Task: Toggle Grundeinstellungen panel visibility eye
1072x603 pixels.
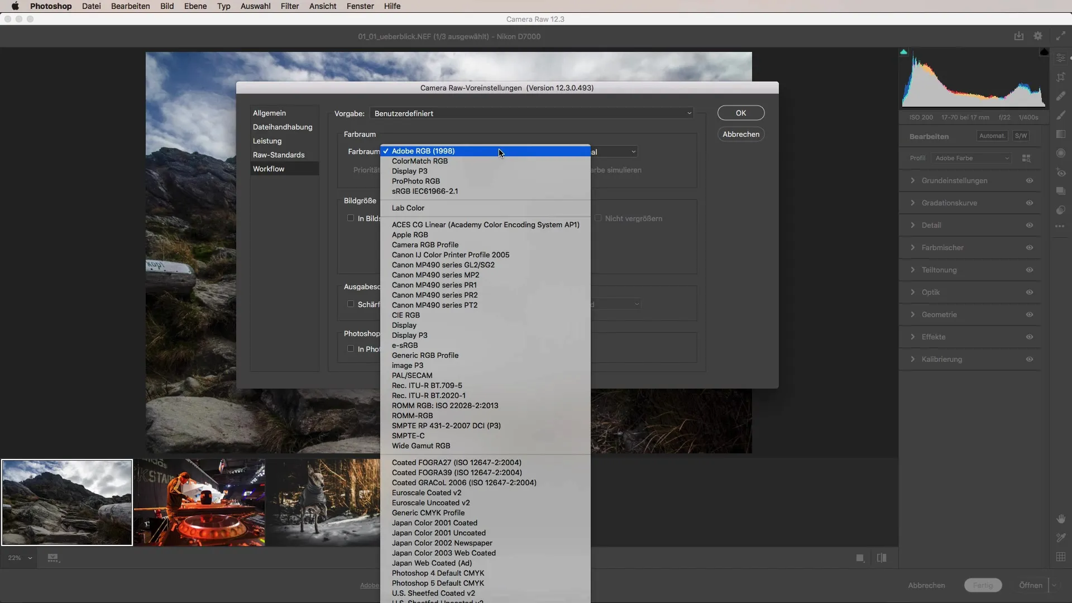Action: tap(1030, 180)
